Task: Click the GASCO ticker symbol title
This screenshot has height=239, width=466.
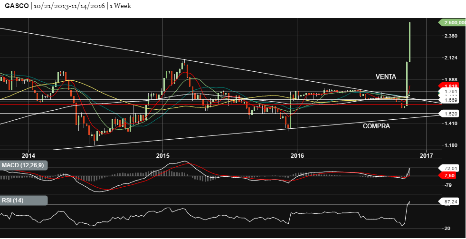Action: pyautogui.click(x=15, y=6)
